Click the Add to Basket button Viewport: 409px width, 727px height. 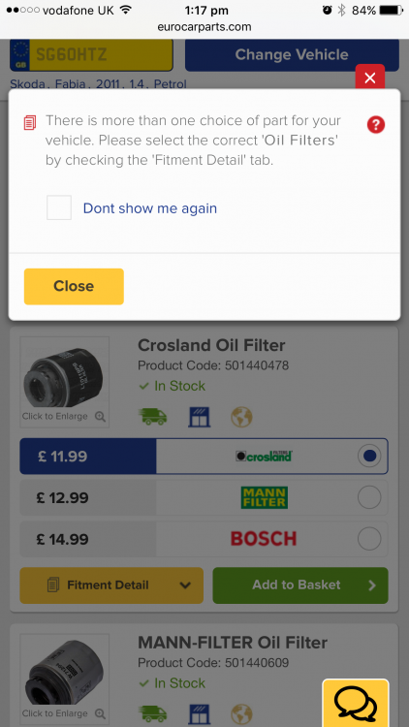tap(300, 585)
